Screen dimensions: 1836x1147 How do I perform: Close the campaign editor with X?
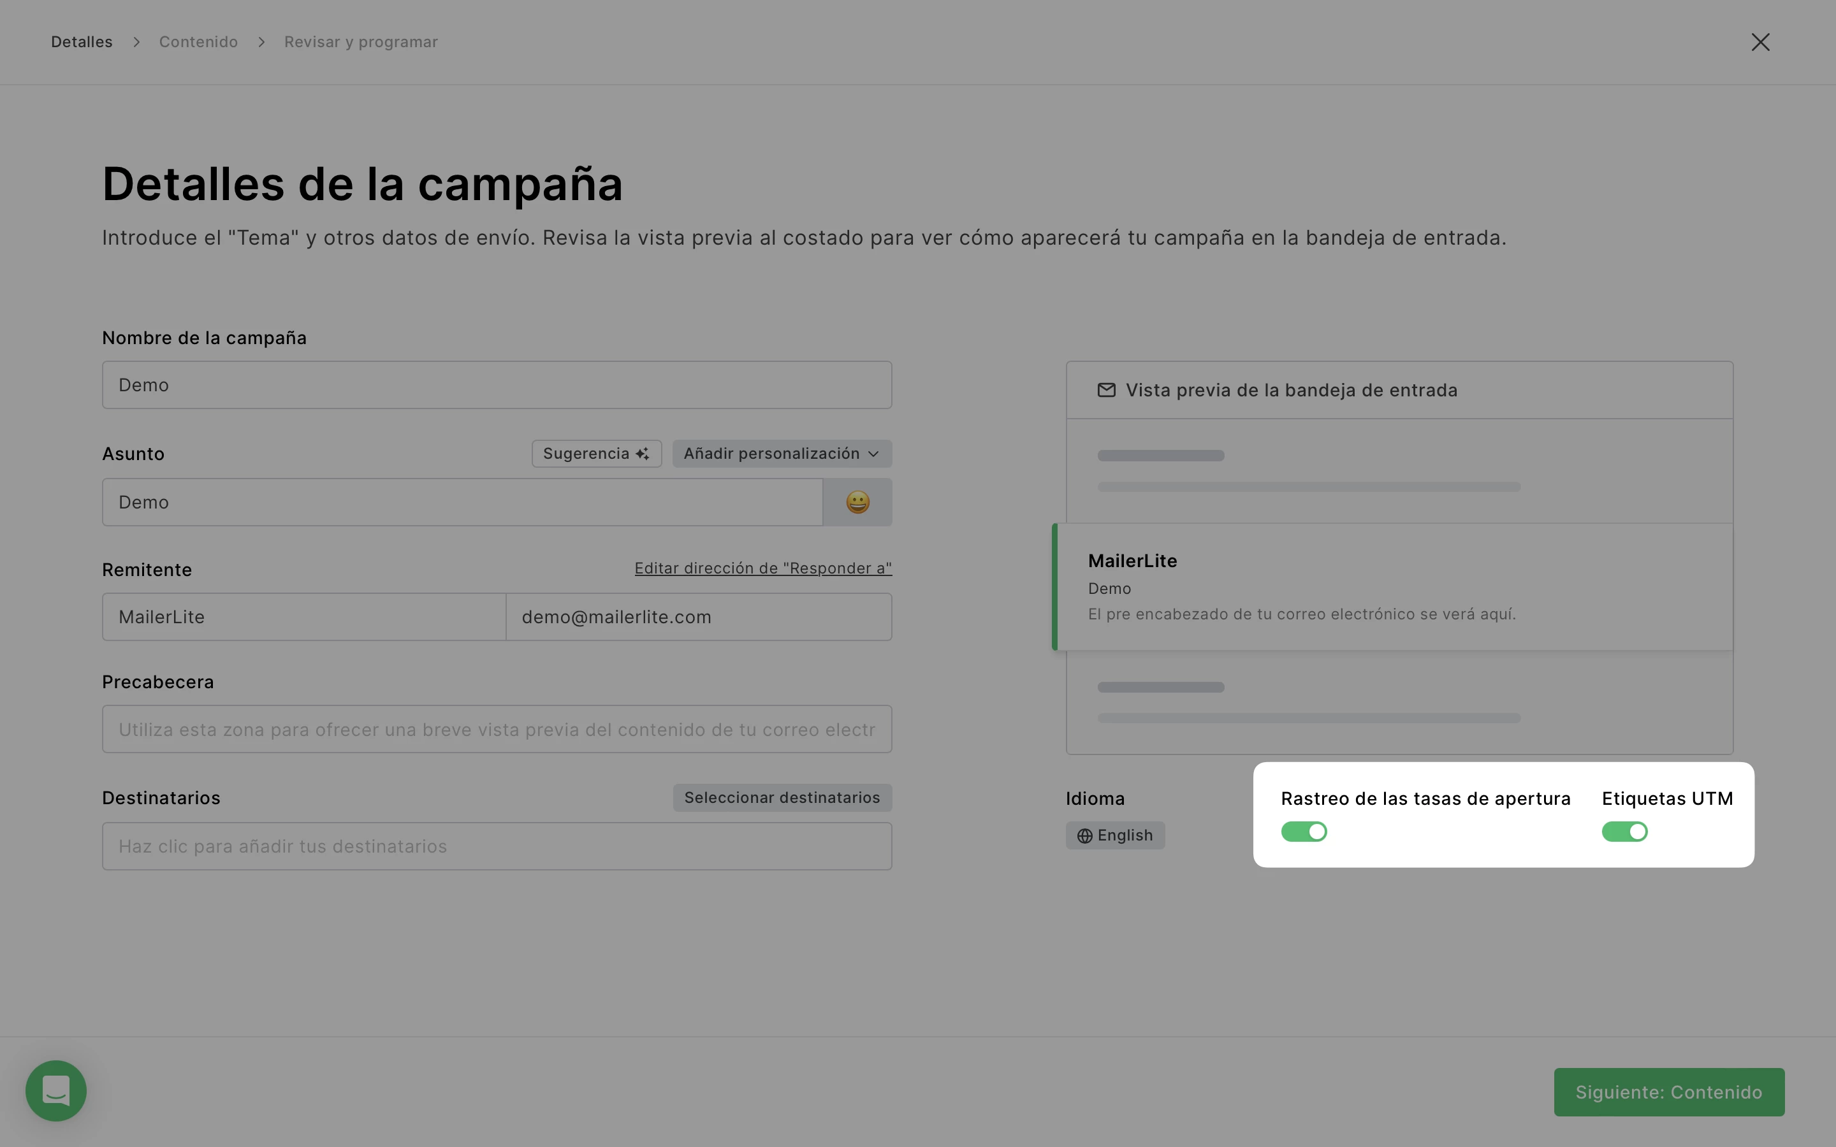tap(1760, 43)
